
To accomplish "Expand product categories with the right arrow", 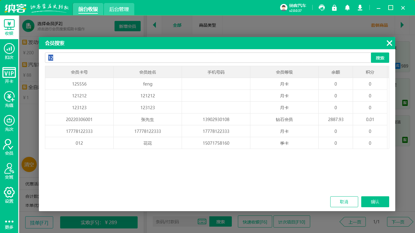I will [x=402, y=26].
